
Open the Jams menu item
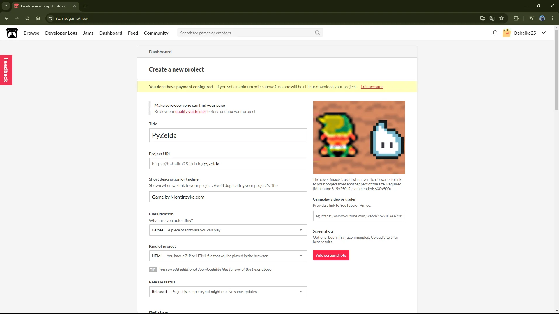coord(88,33)
